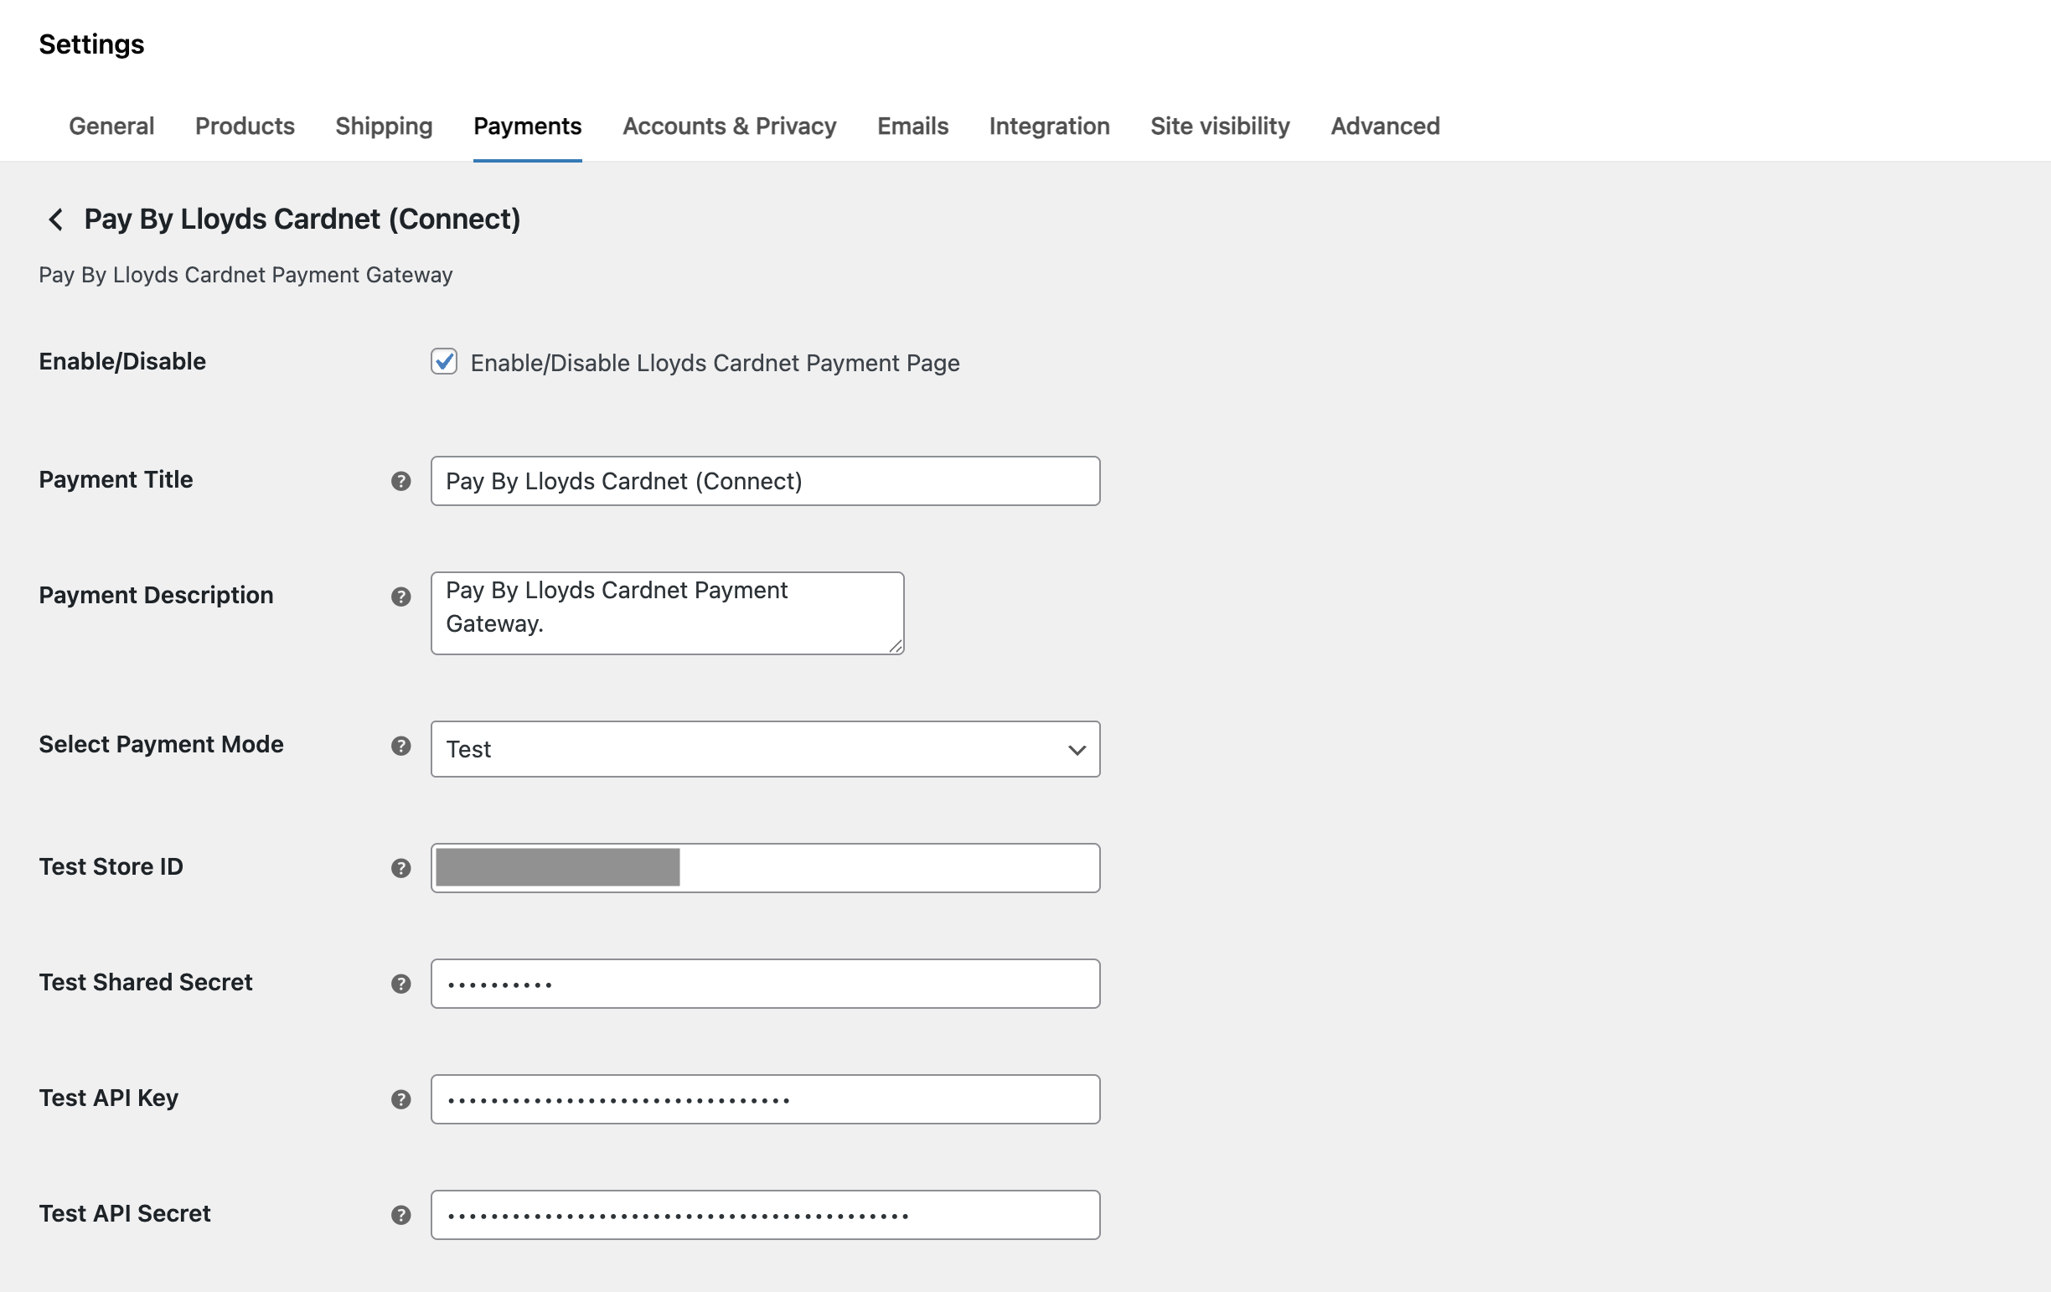Go to Accounts & Privacy tab

click(x=730, y=126)
